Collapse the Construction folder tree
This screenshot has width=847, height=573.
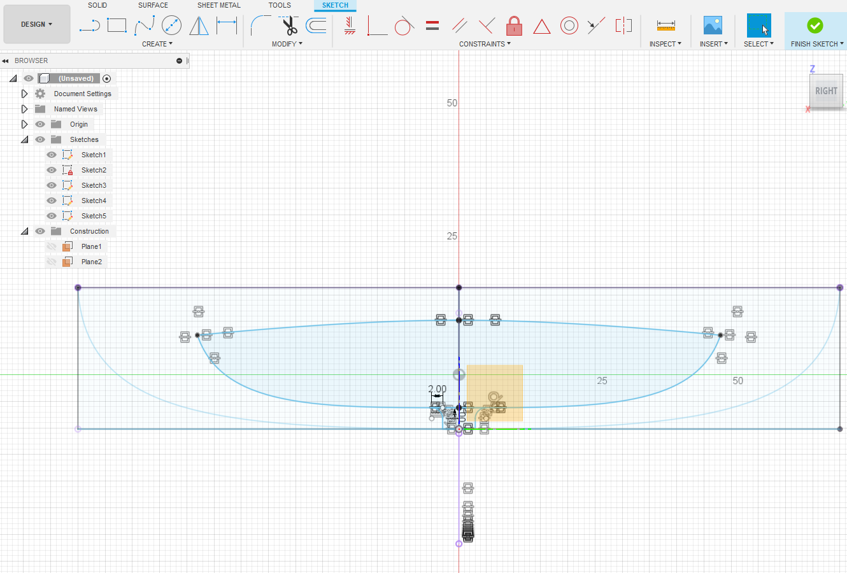(24, 231)
